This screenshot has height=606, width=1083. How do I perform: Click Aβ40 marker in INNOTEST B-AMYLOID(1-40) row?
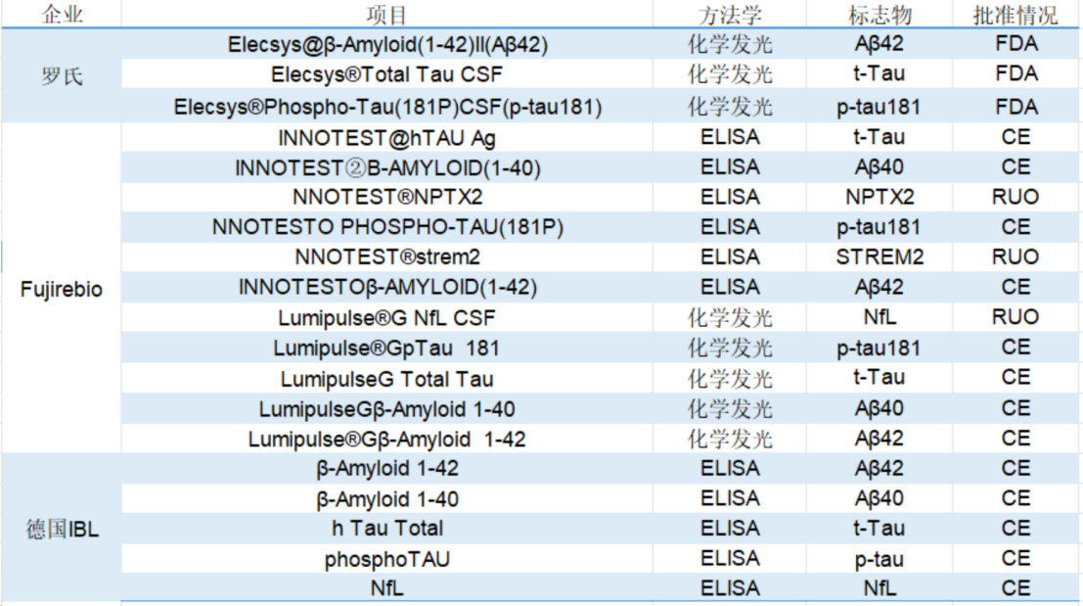pyautogui.click(x=880, y=167)
